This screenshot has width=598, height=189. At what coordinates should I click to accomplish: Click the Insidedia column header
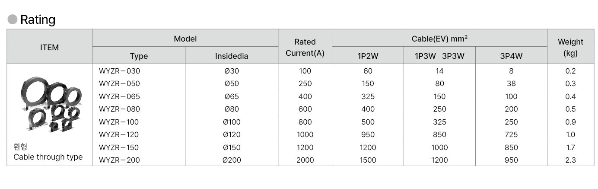pyautogui.click(x=232, y=56)
